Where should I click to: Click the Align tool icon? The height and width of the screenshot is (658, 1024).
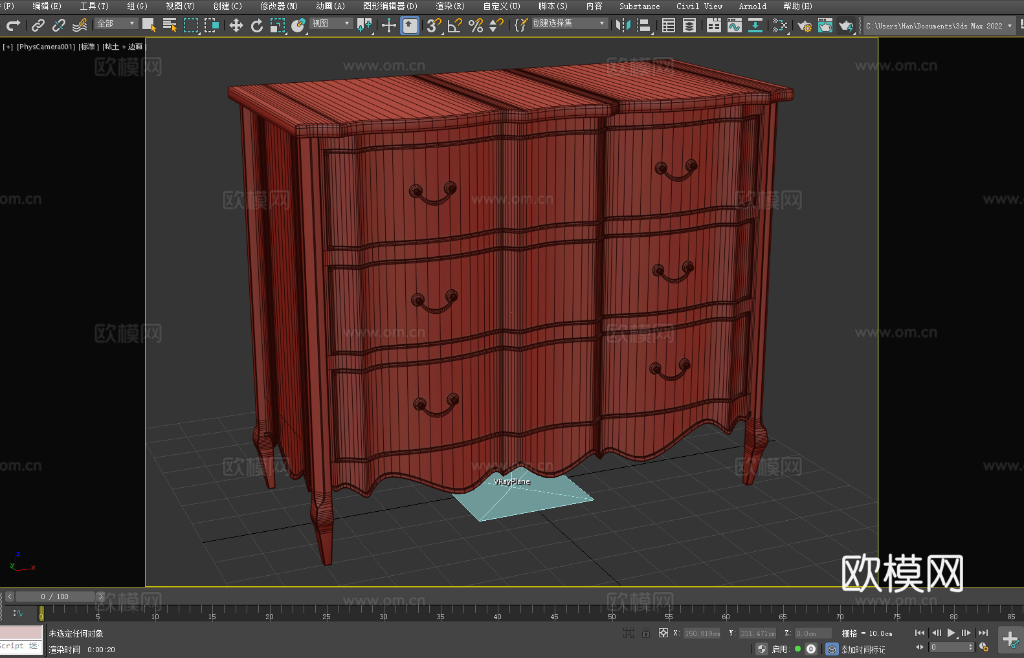pyautogui.click(x=644, y=25)
